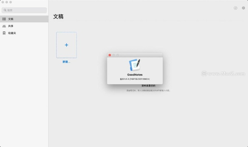This screenshot has height=147, width=248.
Task: Click the 文稿 page heading
Action: pos(58,17)
